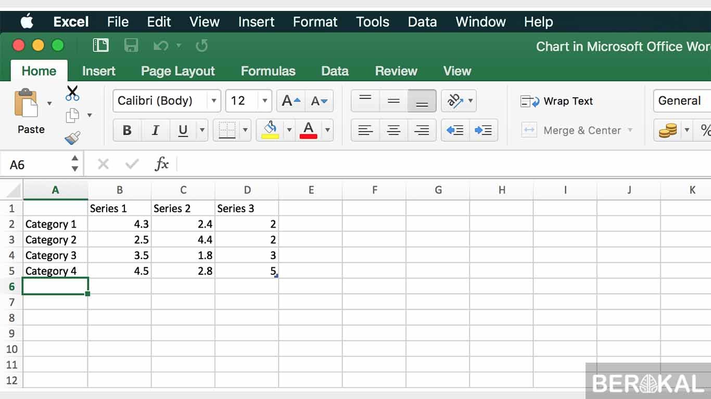Center text horizontally

pos(393,130)
